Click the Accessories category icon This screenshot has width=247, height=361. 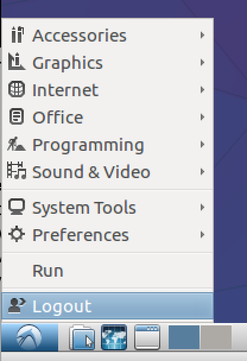pyautogui.click(x=17, y=35)
